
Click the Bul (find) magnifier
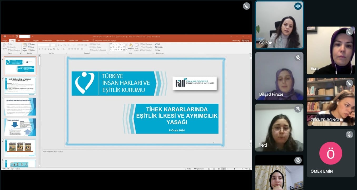pos(156,44)
